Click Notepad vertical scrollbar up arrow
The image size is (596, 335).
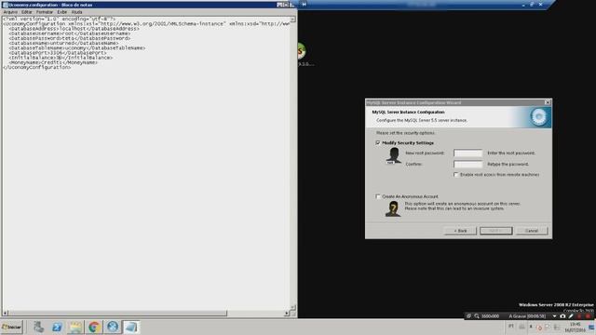[x=292, y=19]
